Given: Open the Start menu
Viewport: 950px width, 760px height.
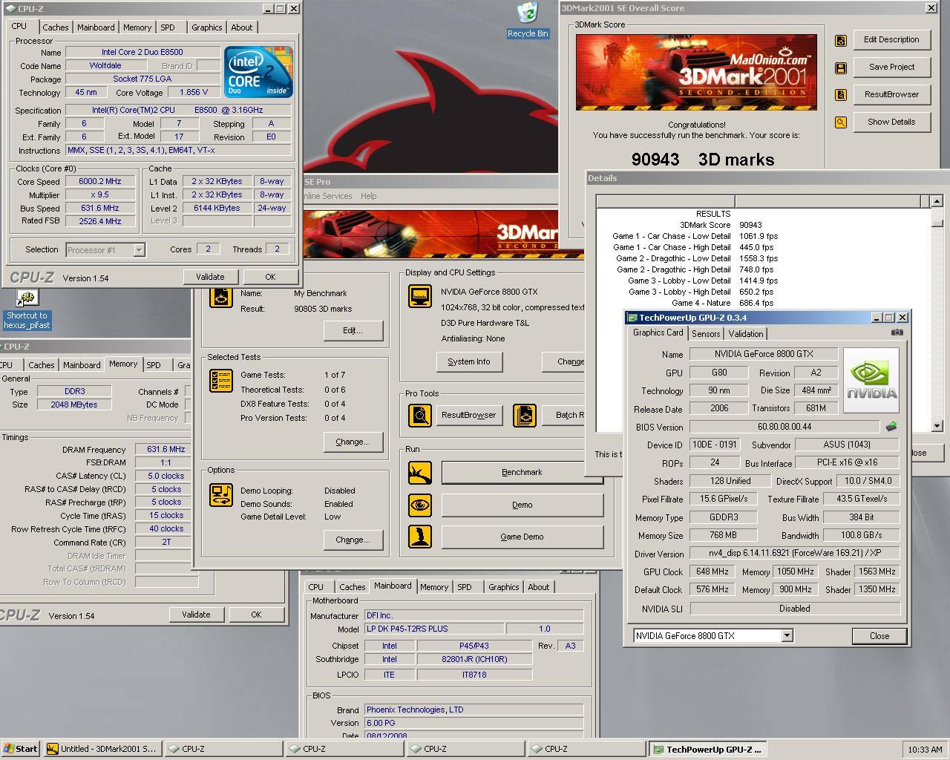Looking at the screenshot, I should pos(21,749).
